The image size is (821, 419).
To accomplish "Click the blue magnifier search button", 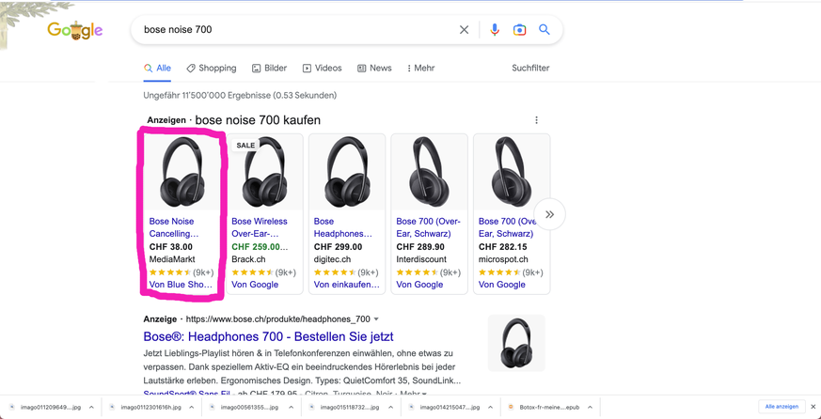I will pos(545,30).
